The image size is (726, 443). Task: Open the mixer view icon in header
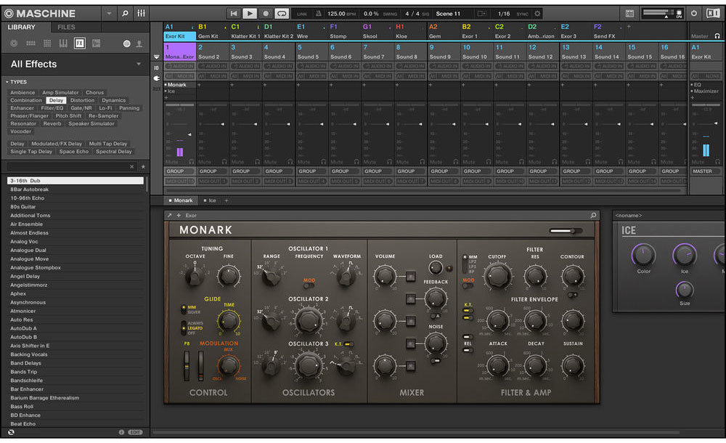142,13
